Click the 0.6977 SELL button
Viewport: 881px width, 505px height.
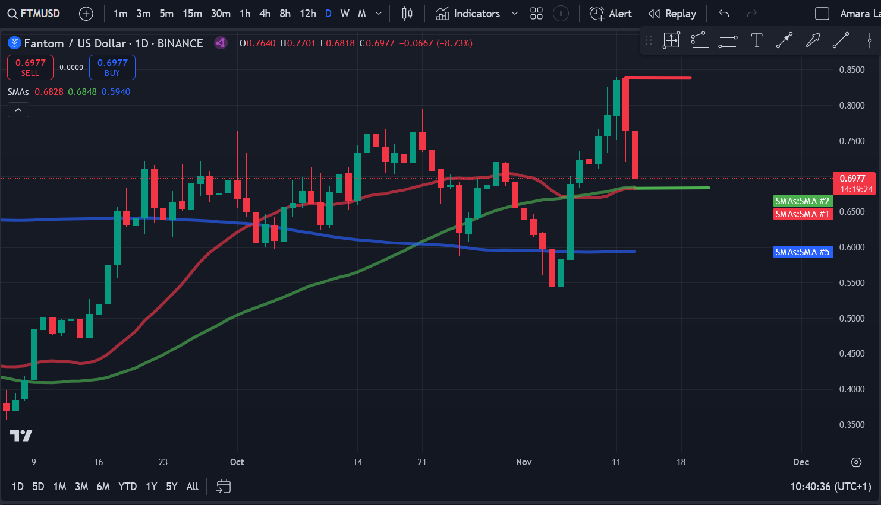point(30,67)
